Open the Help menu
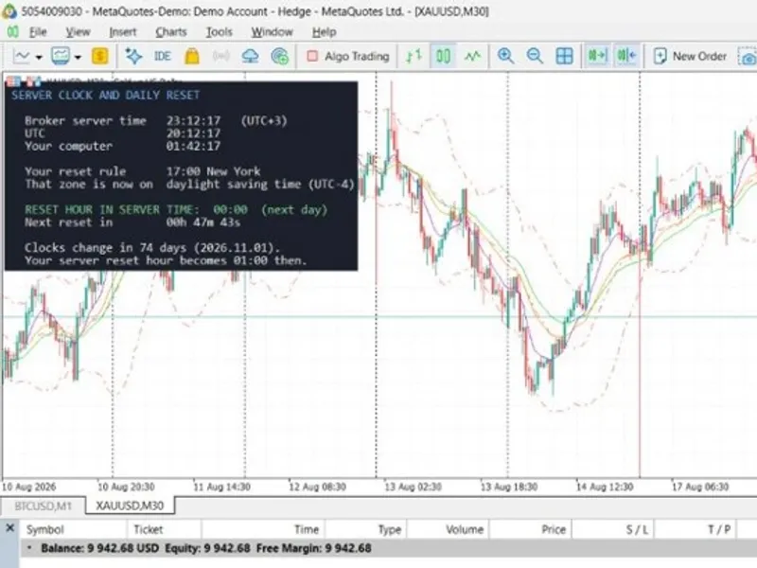The width and height of the screenshot is (757, 568). click(324, 32)
